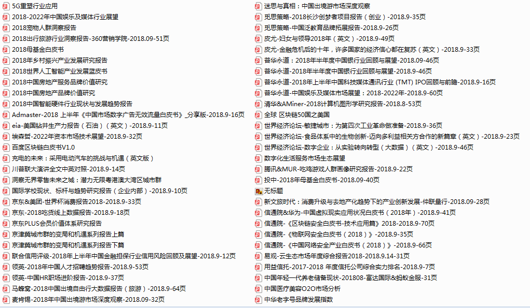Click the PDF icon for 百度区块链白皮书V1.0
This screenshot has height=308, width=530.
tap(6, 148)
